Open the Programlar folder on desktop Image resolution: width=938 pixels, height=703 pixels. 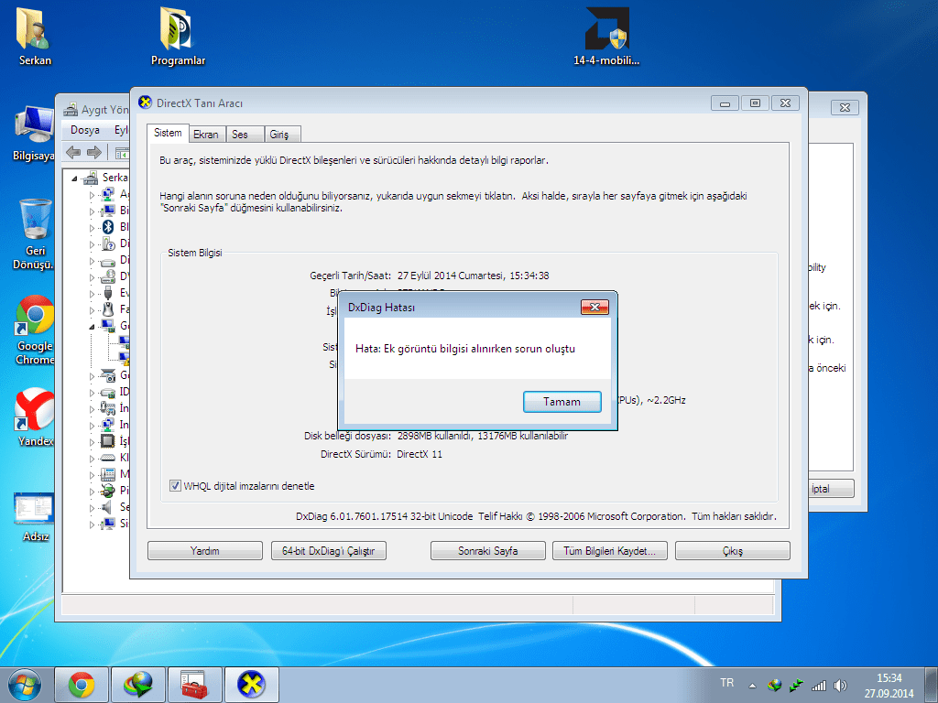click(178, 37)
